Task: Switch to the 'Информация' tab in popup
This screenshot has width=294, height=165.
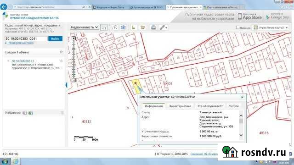Action: pyautogui.click(x=154, y=106)
